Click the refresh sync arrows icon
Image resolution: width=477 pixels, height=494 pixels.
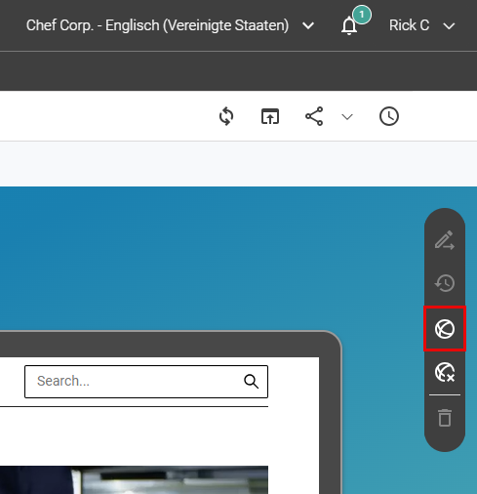click(x=226, y=116)
